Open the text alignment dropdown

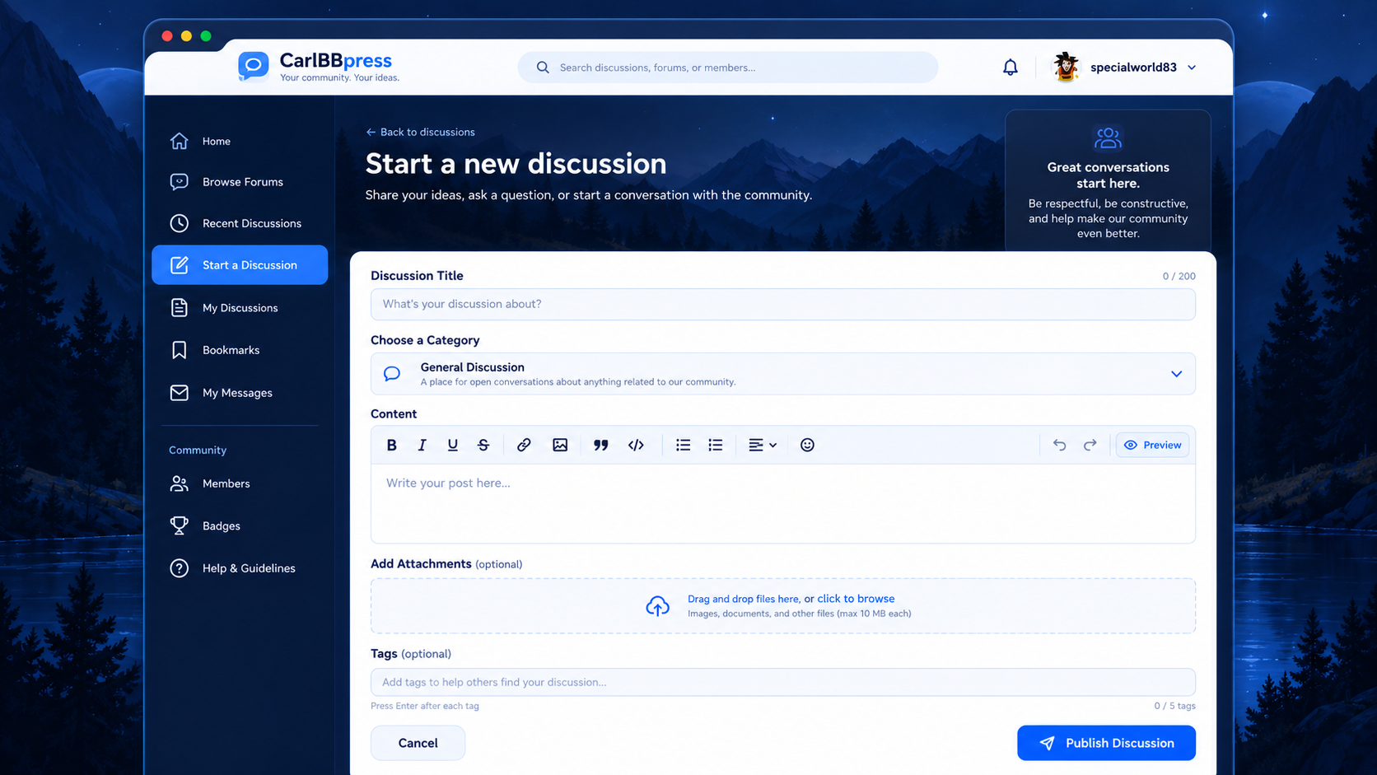click(763, 445)
